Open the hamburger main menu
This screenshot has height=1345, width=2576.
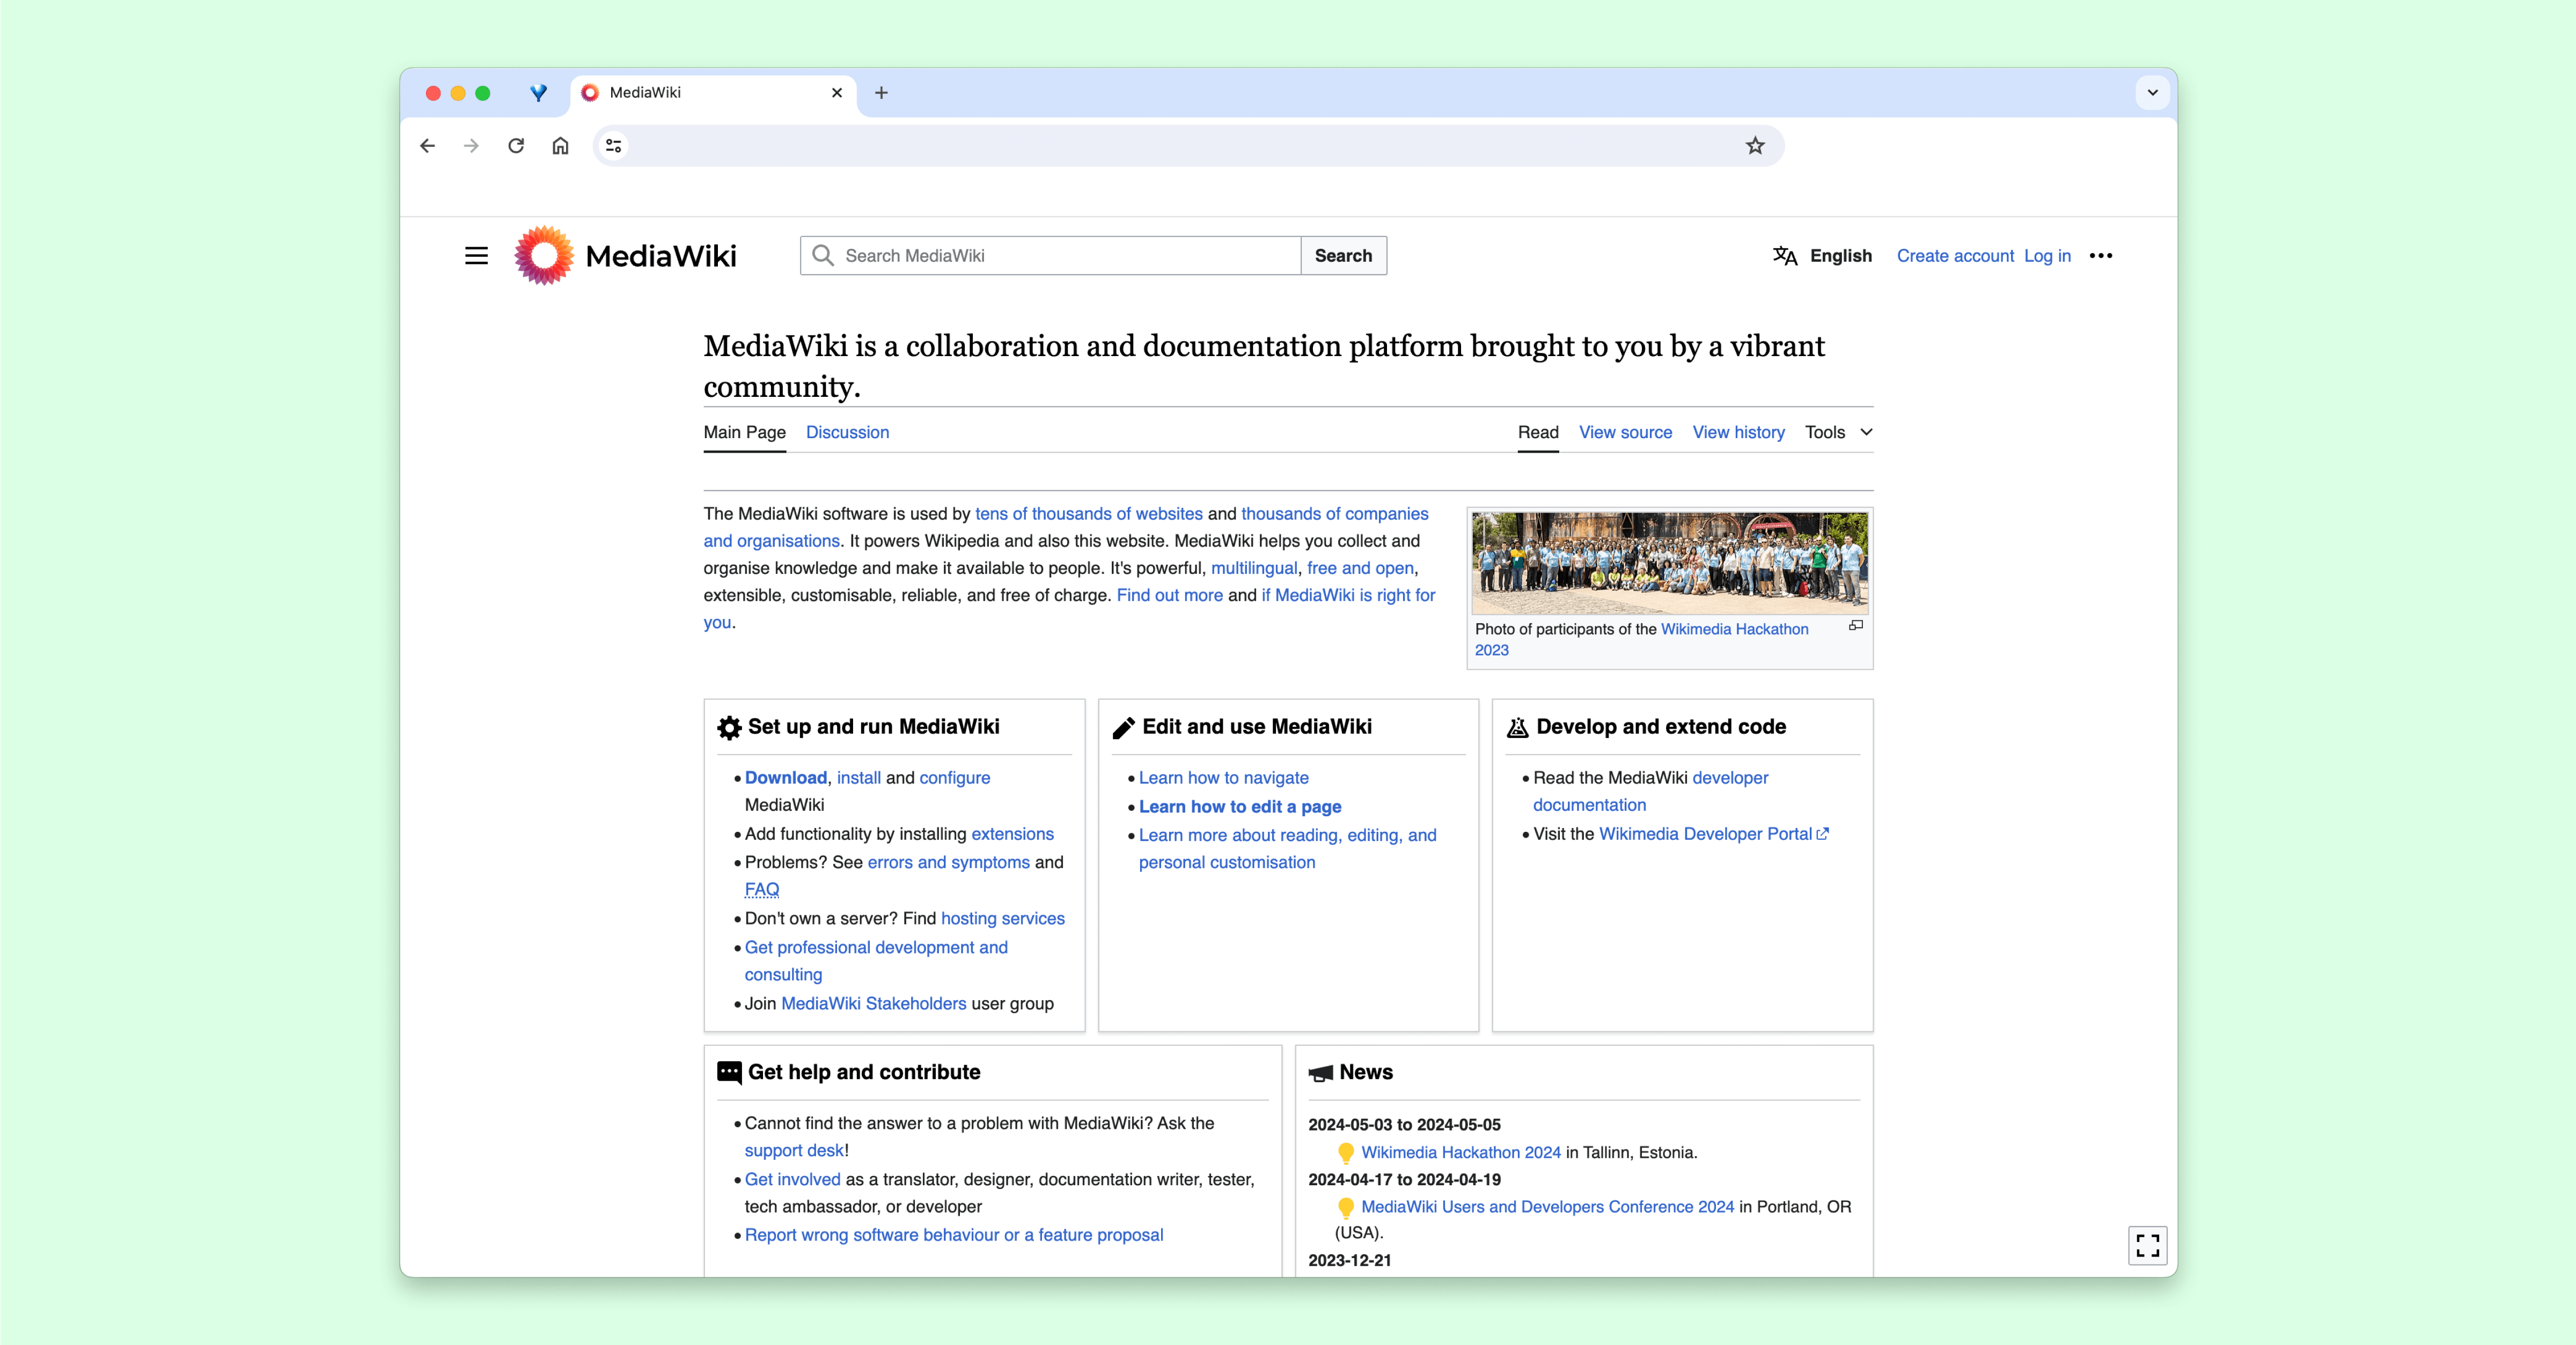(x=476, y=255)
